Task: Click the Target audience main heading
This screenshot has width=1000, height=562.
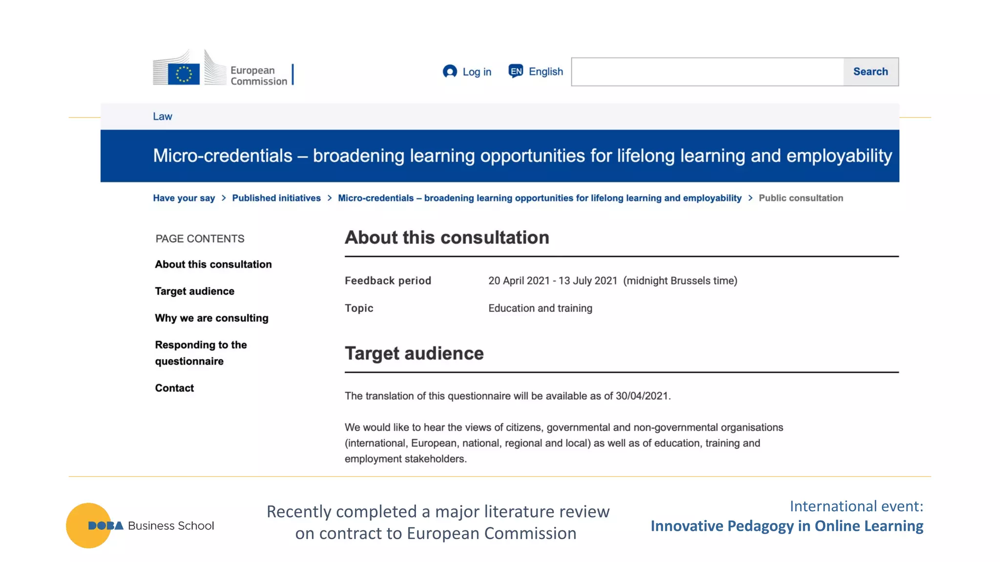Action: pos(414,353)
